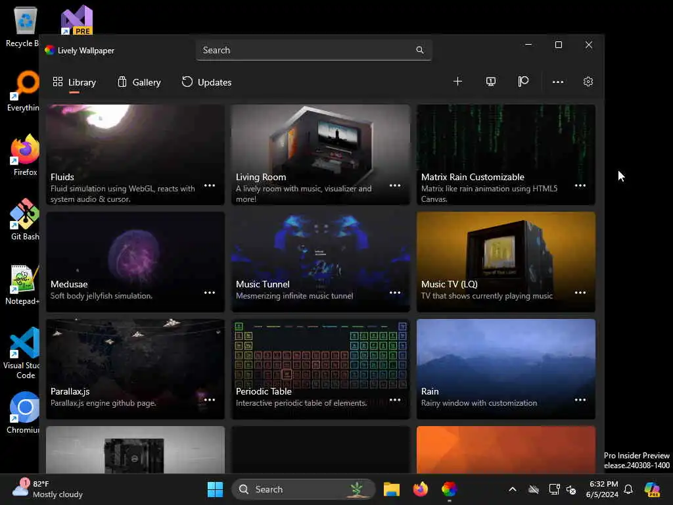673x505 pixels.
Task: Open Lively settings gear icon
Action: (588, 82)
